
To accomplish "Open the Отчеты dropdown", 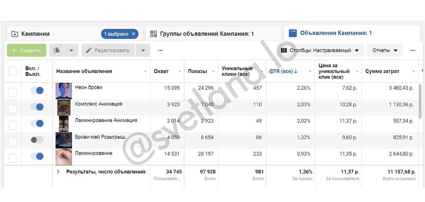I will [x=385, y=50].
